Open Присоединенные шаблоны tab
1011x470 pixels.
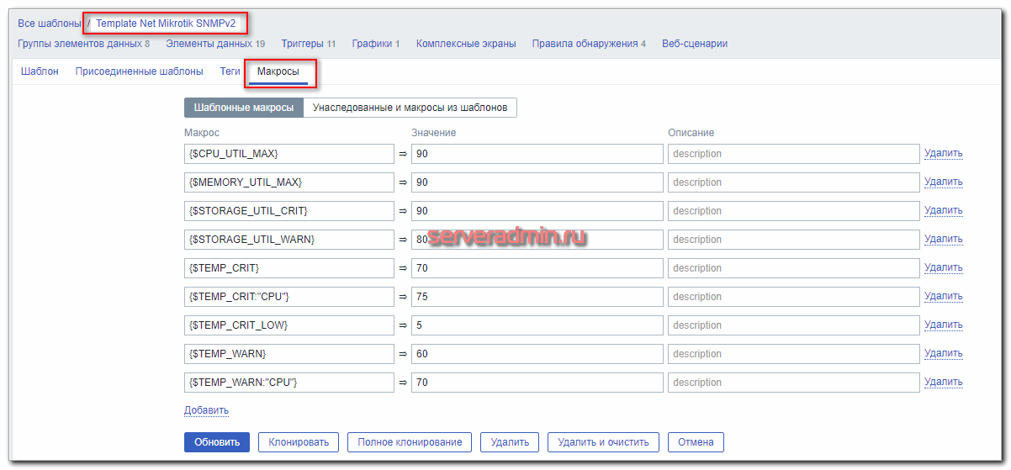pos(139,72)
